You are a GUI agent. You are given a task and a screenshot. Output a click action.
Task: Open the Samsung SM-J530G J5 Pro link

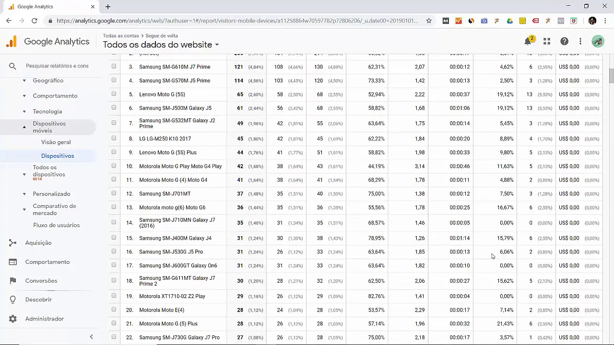[171, 252]
